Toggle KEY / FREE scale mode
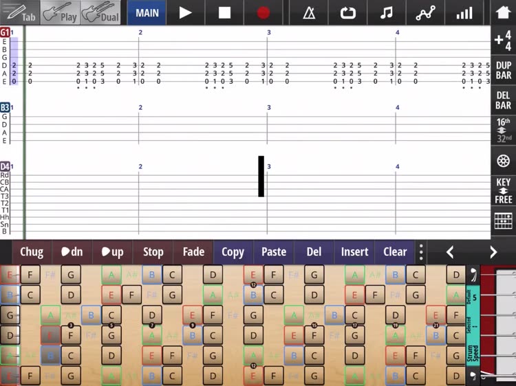This screenshot has width=516, height=386. pos(503,191)
